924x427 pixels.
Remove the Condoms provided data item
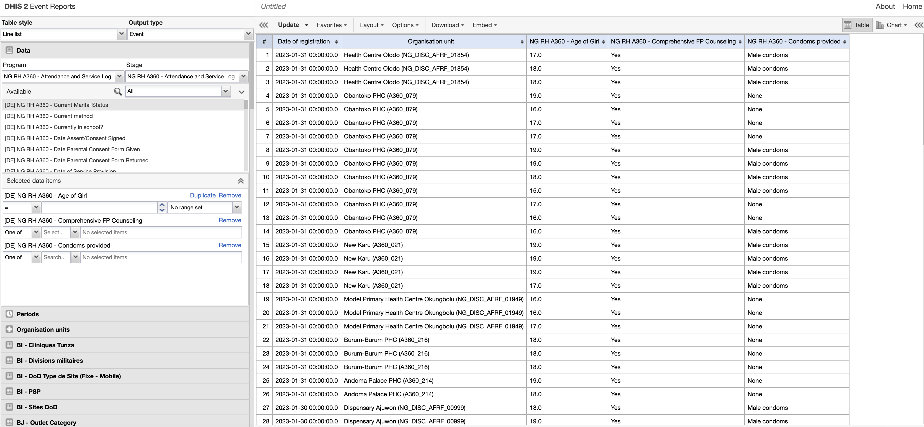click(230, 245)
